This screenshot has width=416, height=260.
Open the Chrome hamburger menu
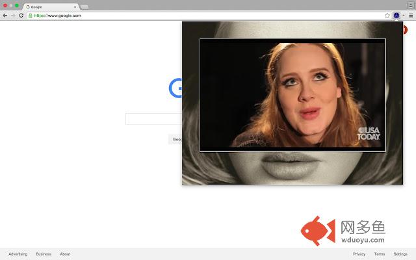411,16
